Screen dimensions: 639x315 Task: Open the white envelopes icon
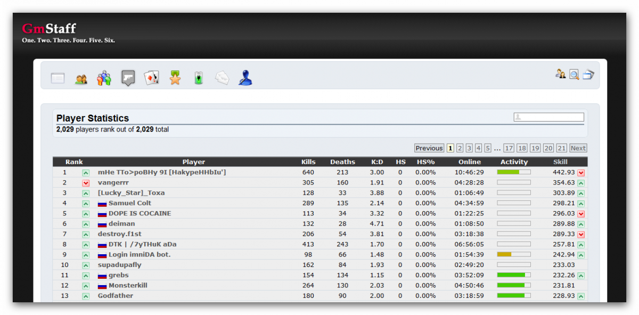222,78
